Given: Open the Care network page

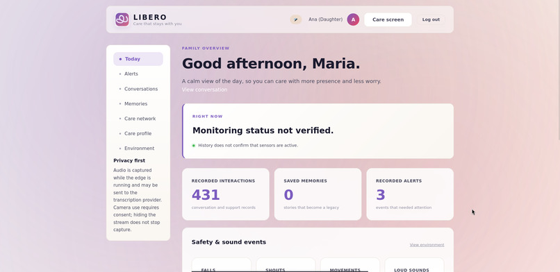Looking at the screenshot, I should coord(138,119).
